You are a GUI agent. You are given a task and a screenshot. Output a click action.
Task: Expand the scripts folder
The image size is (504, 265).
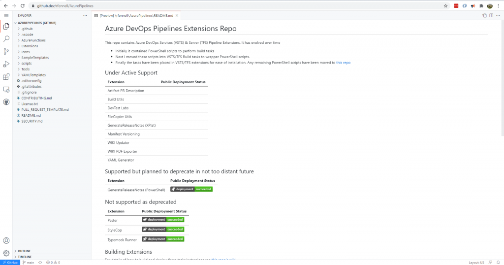(x=52, y=64)
